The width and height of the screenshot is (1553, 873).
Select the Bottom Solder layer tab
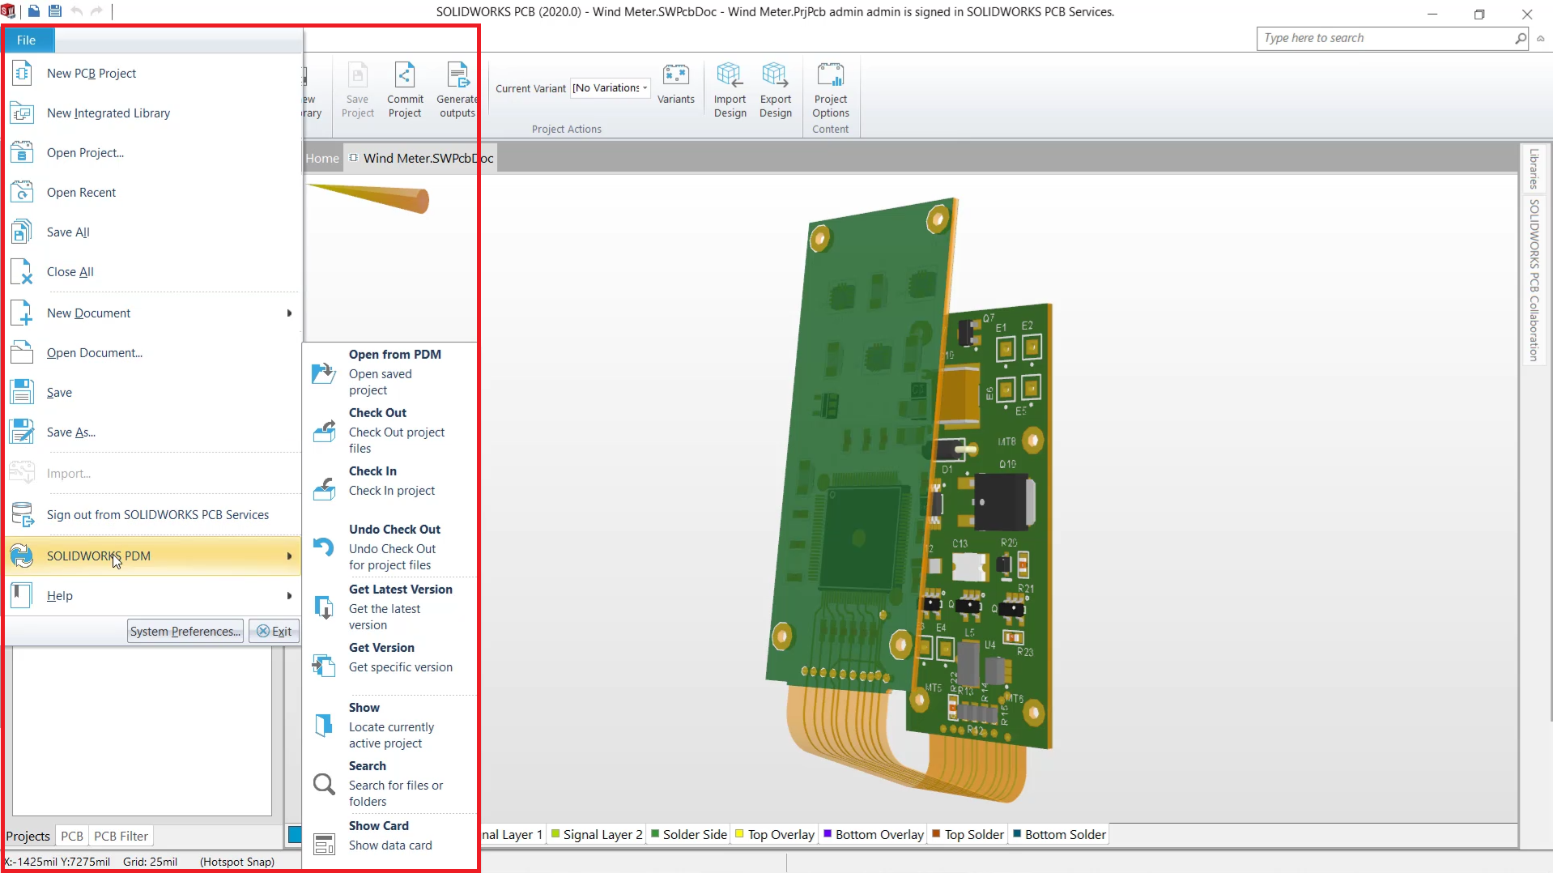tap(1059, 834)
